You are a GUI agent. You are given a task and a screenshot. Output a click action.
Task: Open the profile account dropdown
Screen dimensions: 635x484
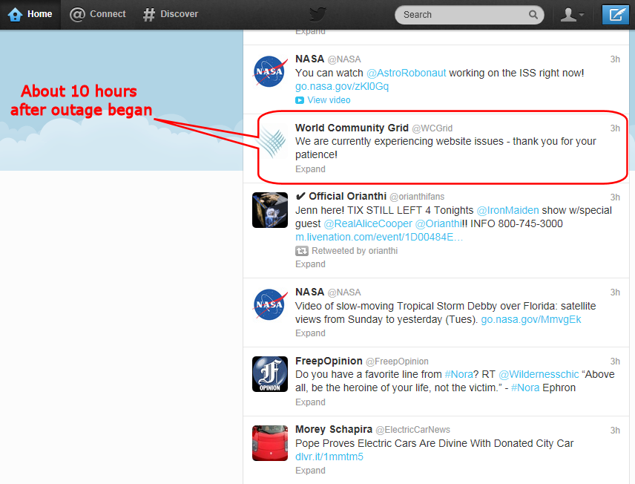(572, 15)
